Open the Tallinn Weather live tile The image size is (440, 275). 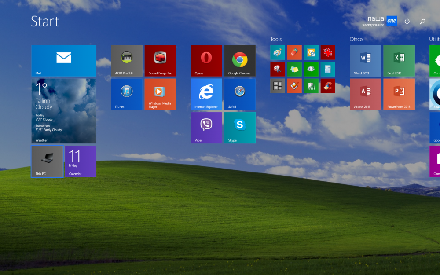(x=64, y=111)
